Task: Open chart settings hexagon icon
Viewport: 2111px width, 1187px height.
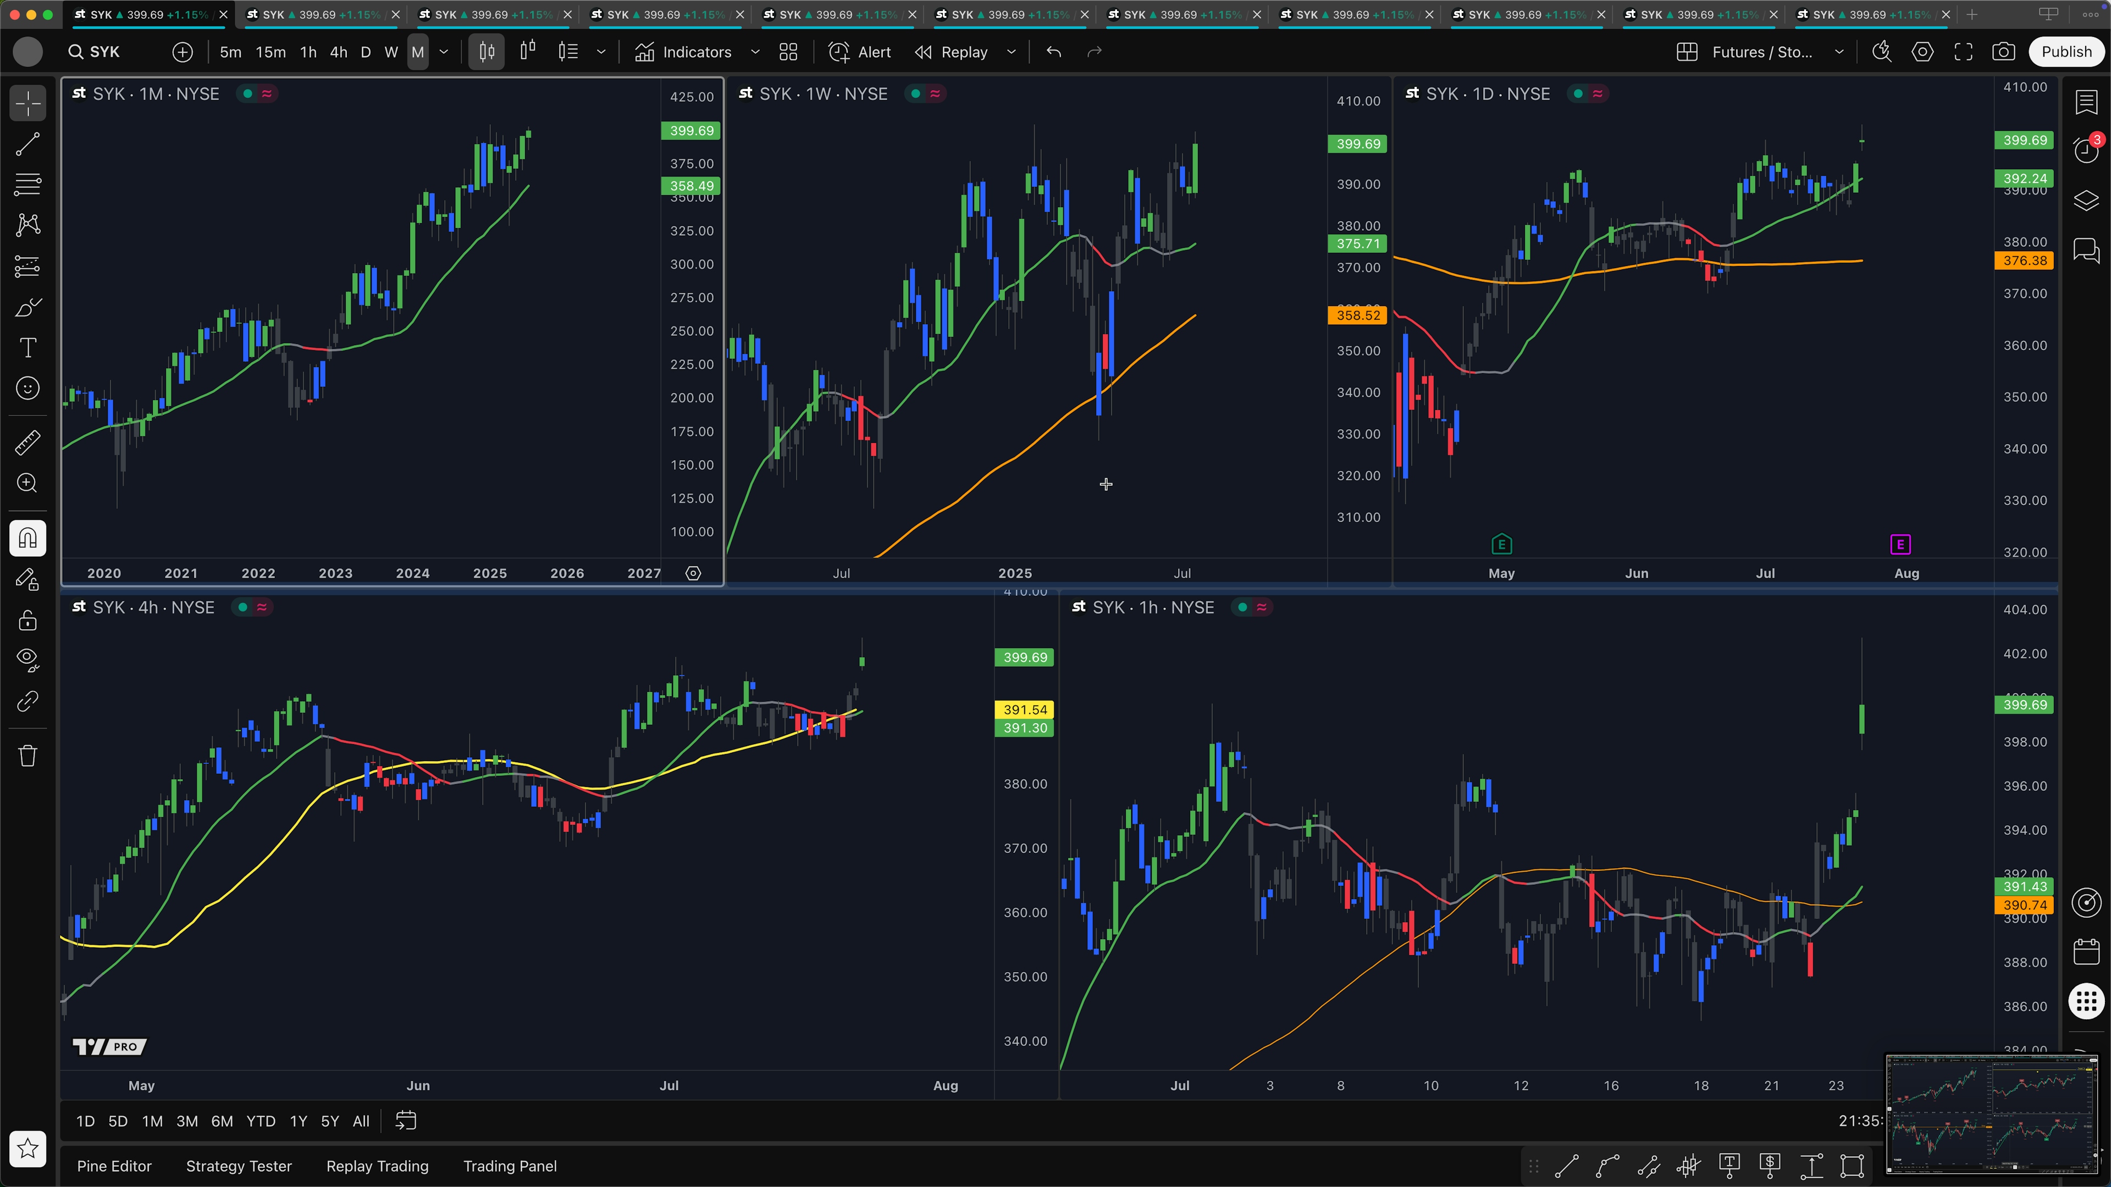Action: point(1922,52)
